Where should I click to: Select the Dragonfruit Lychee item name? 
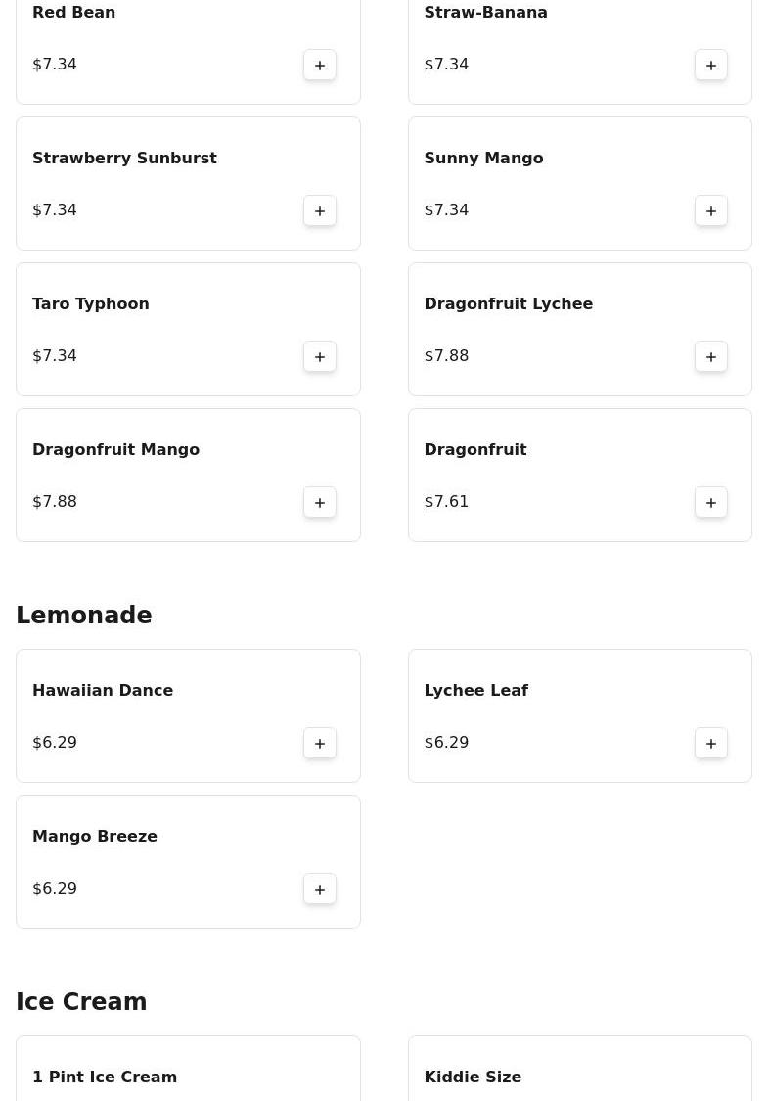509,304
